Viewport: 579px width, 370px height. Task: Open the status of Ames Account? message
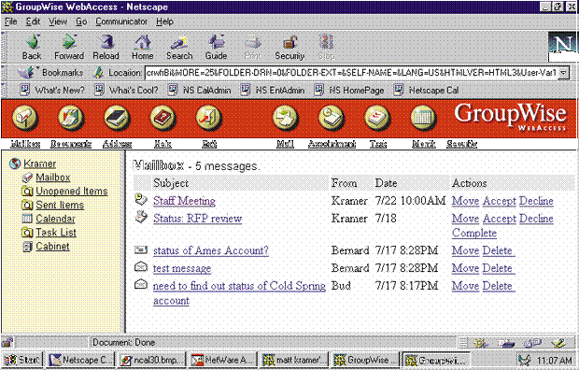tap(211, 250)
